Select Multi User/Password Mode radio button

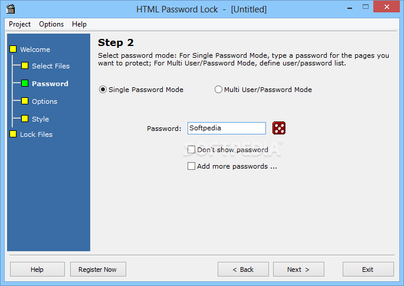pos(218,90)
